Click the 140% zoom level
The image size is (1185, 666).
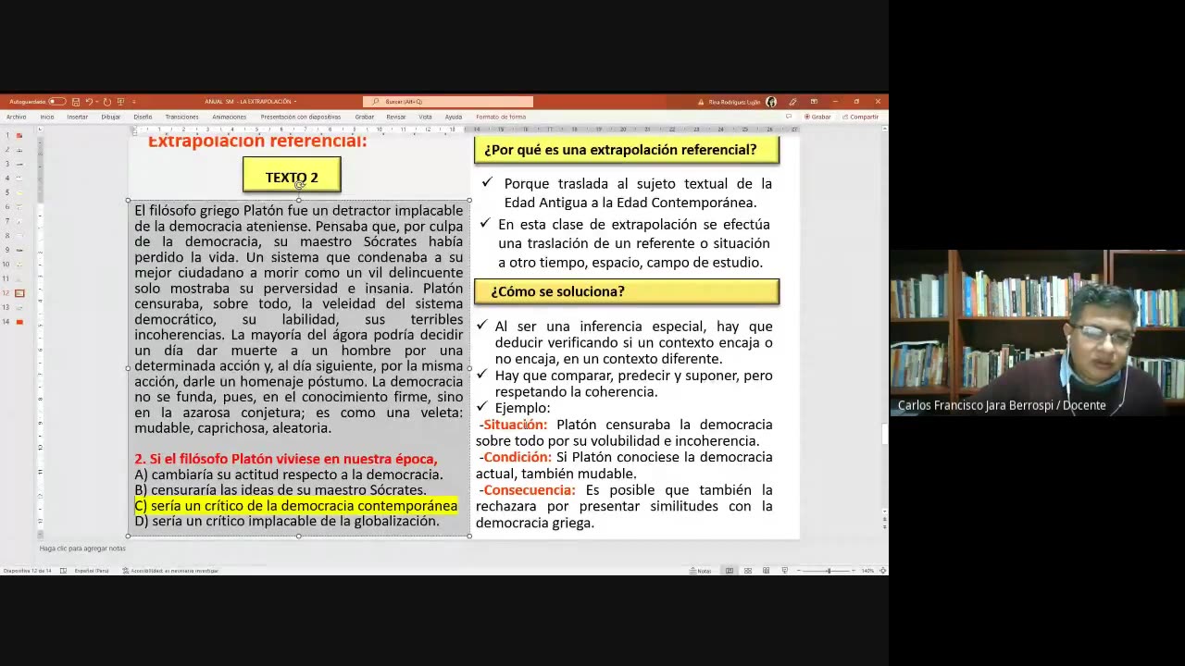point(867,571)
